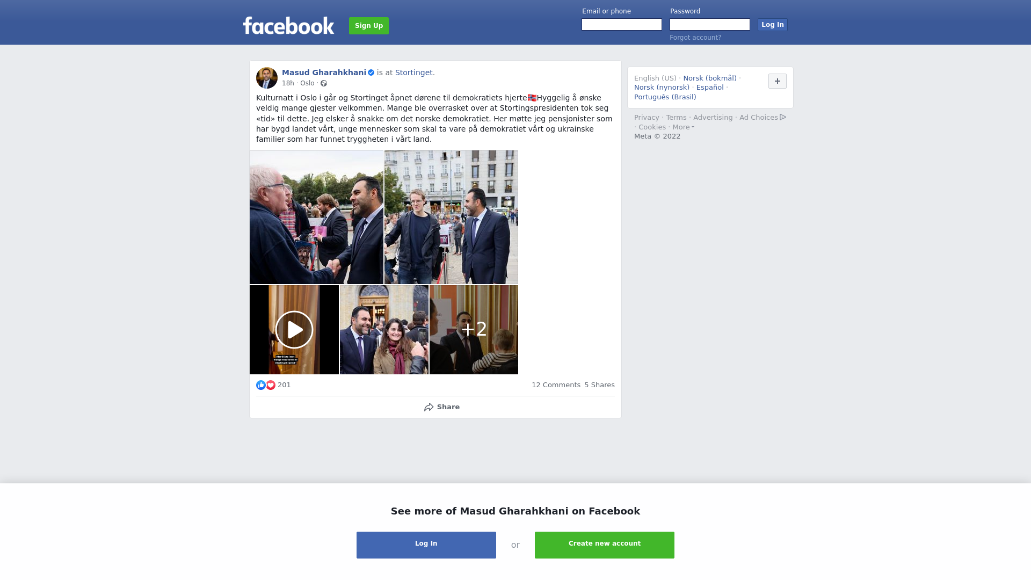Click the Love heart reaction icon
Screen dimensions: 1031x580
coord(271,385)
